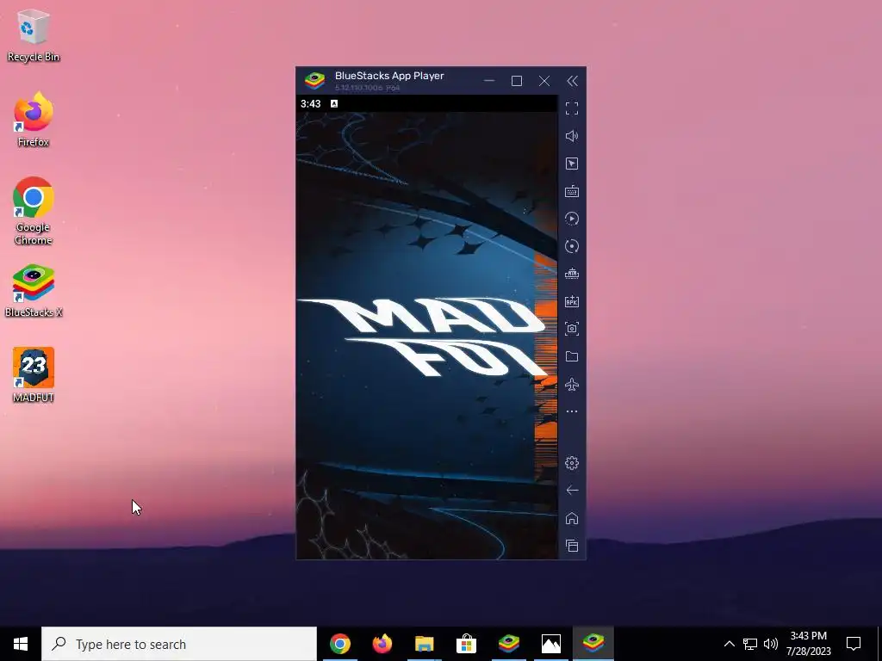Close the BlueStacks App Player window
The image size is (882, 661).
pos(544,81)
